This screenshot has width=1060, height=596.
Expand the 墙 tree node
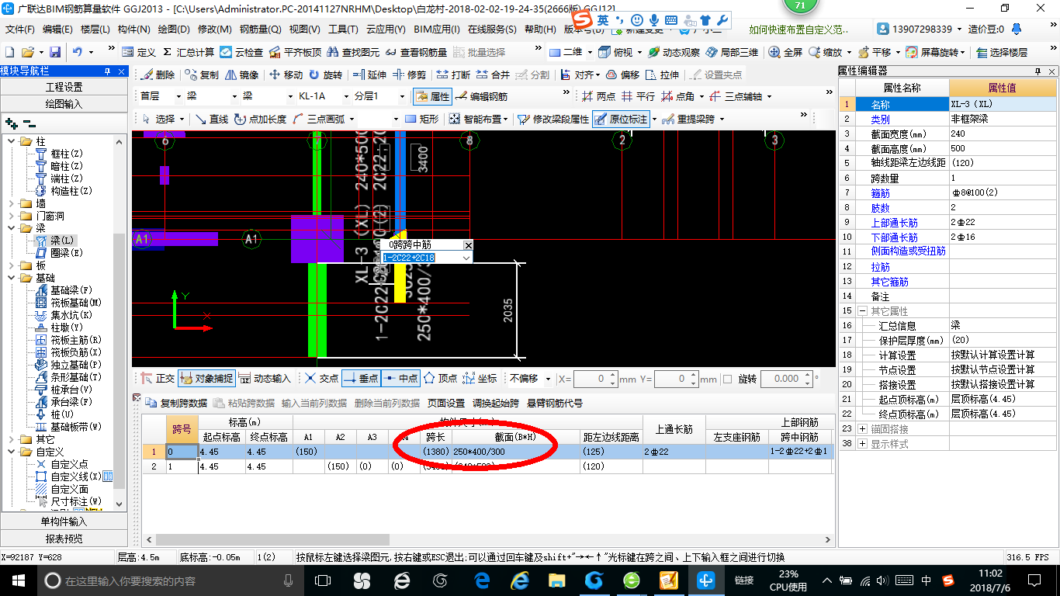[x=12, y=203]
